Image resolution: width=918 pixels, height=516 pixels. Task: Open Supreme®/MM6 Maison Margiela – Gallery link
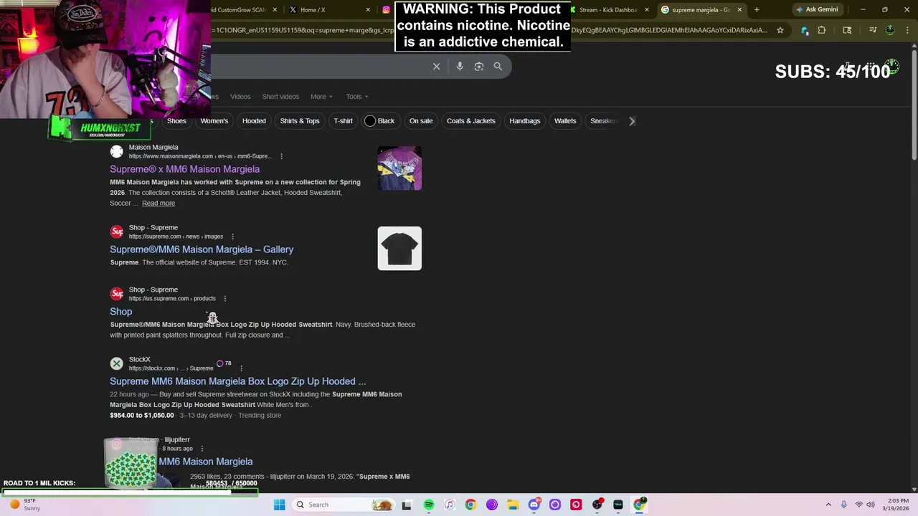(x=202, y=249)
